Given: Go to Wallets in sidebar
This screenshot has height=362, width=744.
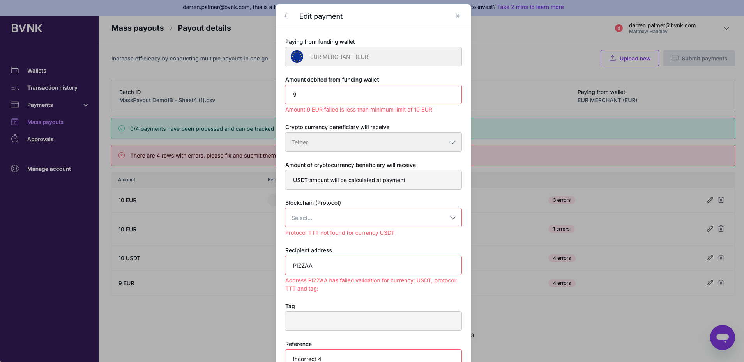Looking at the screenshot, I should point(37,71).
